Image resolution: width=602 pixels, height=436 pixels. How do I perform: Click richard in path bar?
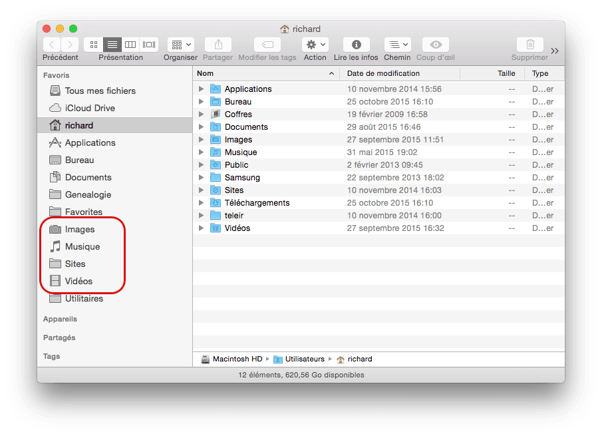(355, 359)
